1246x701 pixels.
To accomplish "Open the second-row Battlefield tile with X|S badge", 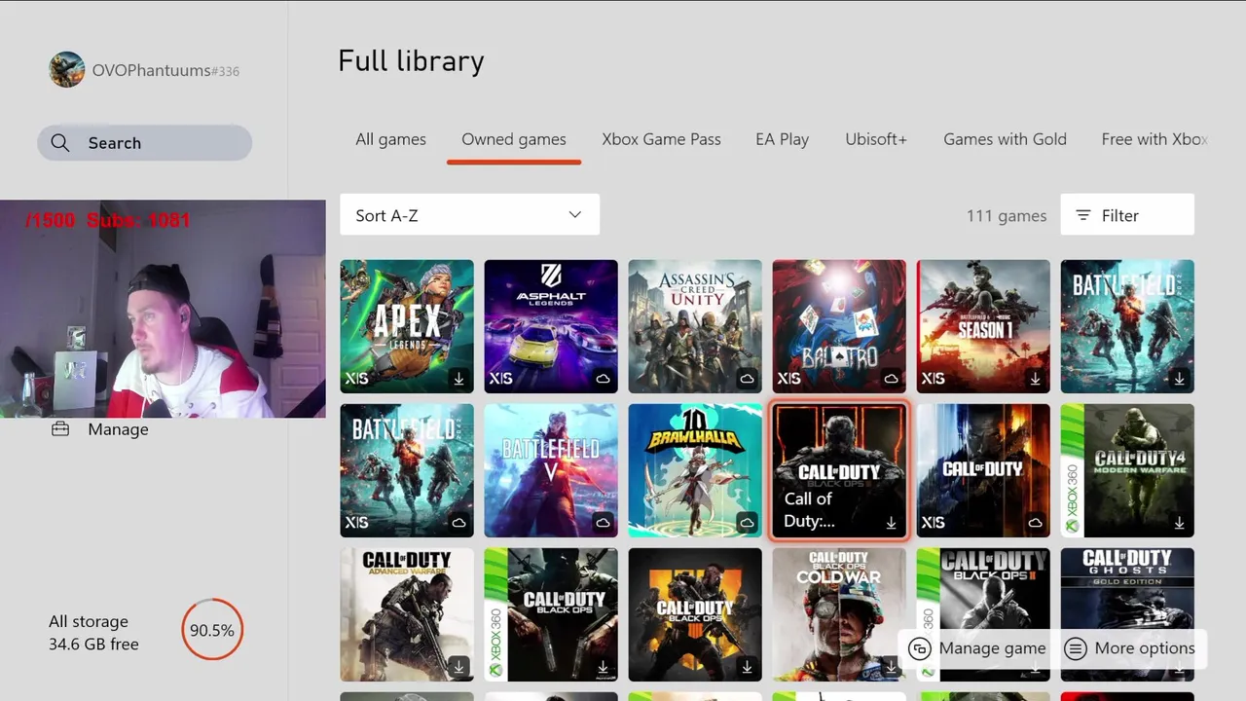I will tap(407, 470).
